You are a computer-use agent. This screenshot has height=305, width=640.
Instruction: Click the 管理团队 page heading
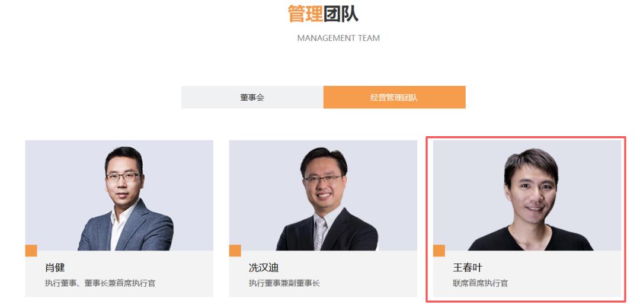point(323,14)
